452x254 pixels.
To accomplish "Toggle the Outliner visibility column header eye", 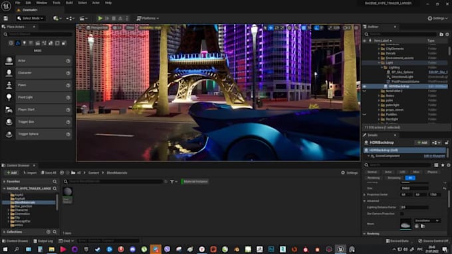I will click(365, 40).
